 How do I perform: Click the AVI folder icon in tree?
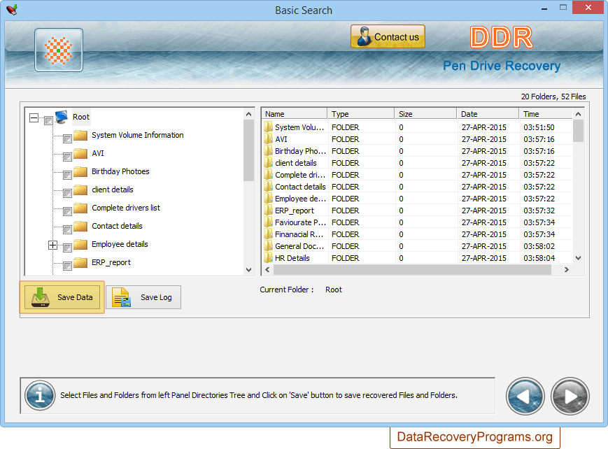click(80, 153)
